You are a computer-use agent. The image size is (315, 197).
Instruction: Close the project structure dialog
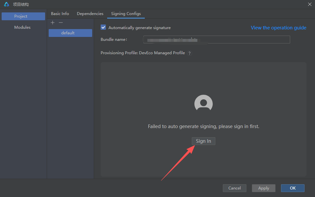coord(309,4)
